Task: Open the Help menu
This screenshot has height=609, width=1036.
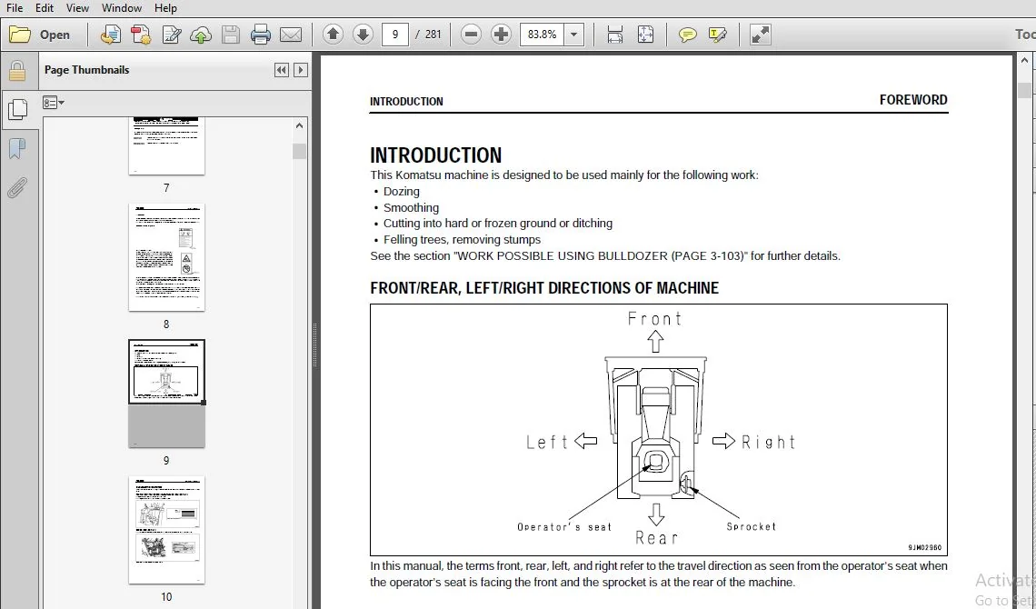Action: (x=165, y=8)
